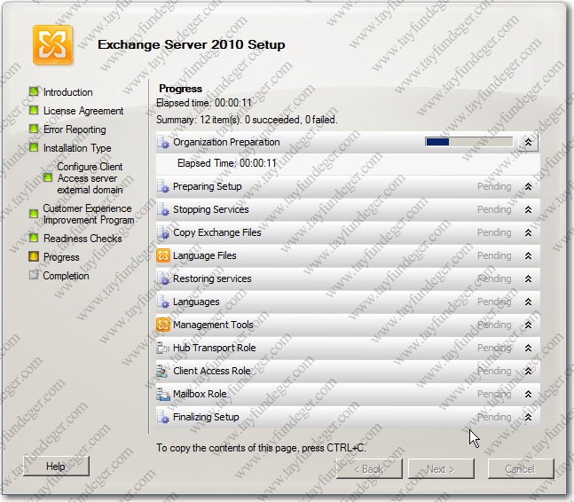The image size is (574, 502).
Task: Click the CTRL+C copy hint text
Action: 261,448
